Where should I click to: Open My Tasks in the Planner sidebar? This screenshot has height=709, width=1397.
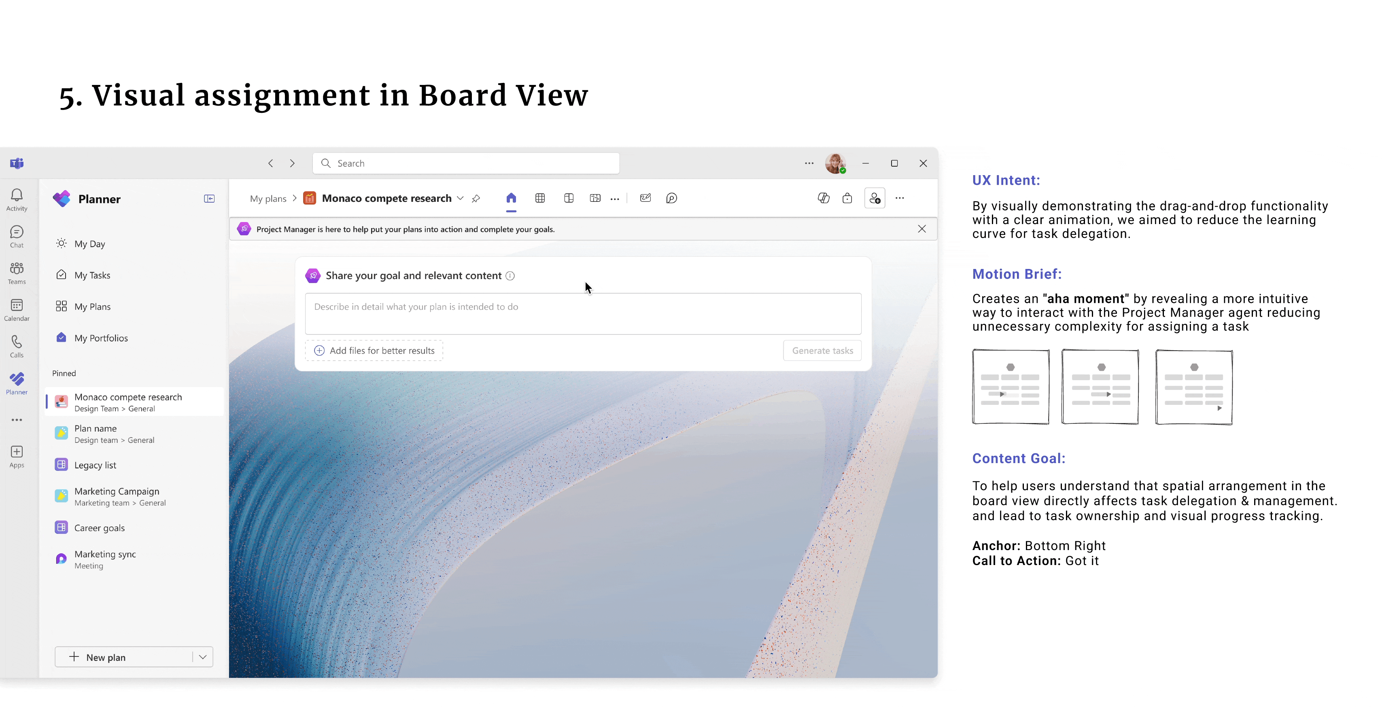134,275
